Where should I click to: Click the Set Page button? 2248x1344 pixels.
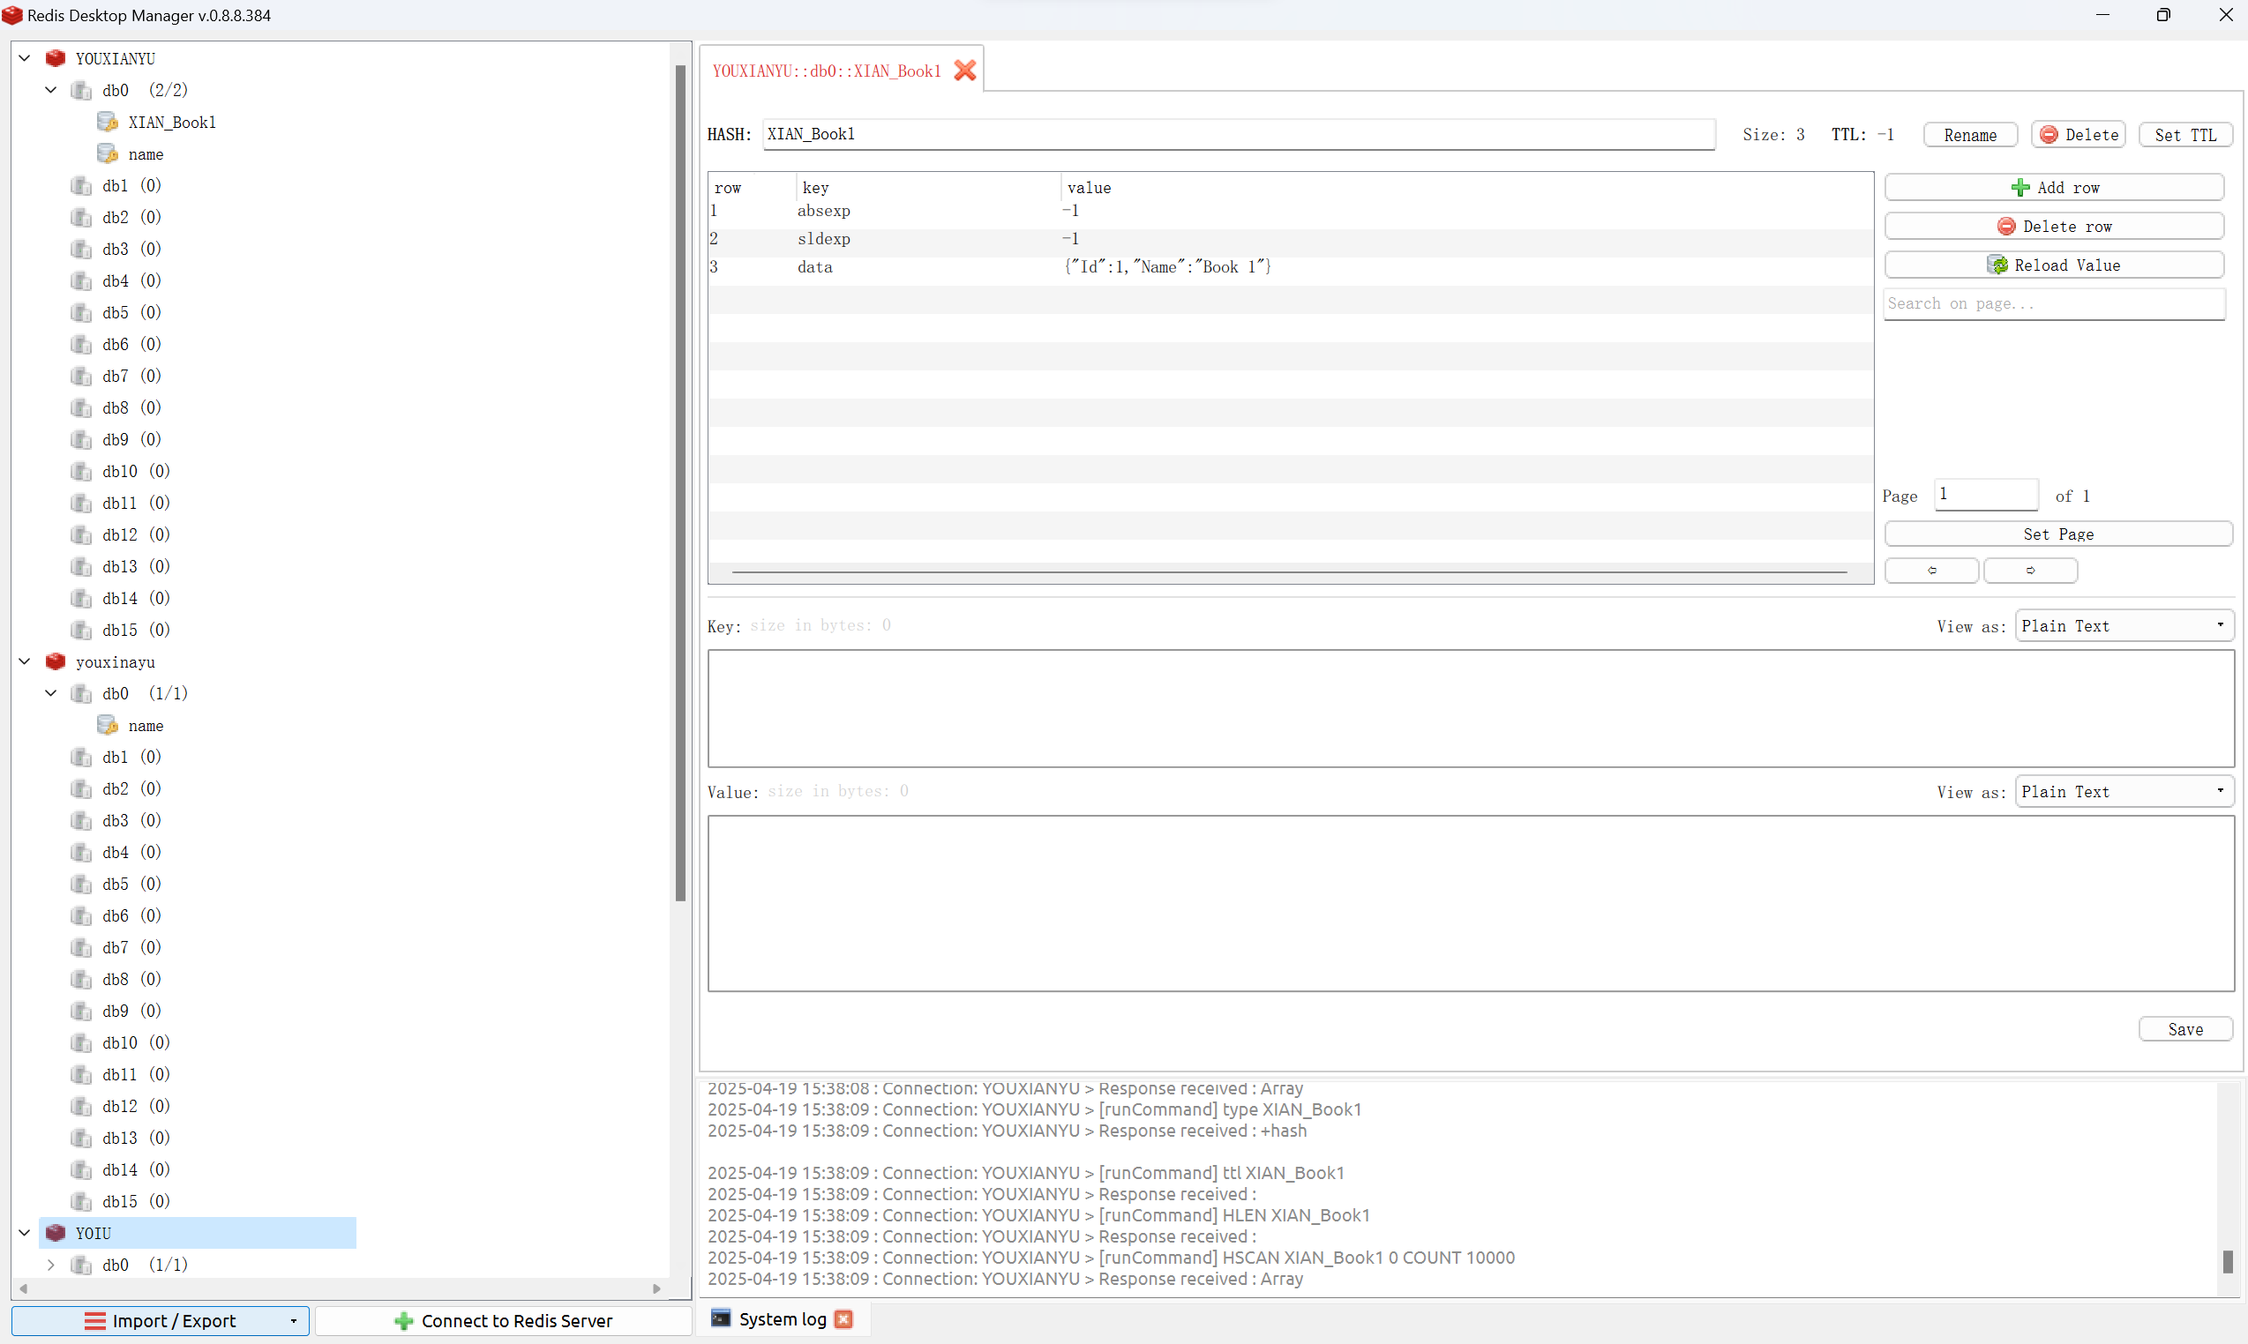[x=2057, y=534]
